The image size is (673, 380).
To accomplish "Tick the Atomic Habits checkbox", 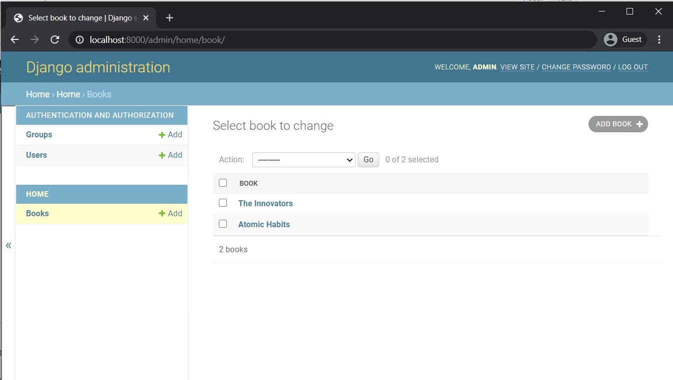I will pos(223,224).
